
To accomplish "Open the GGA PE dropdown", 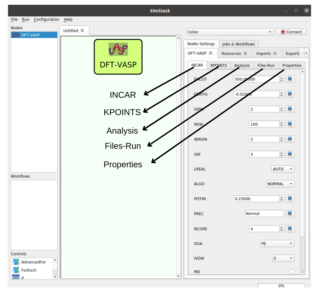I will pos(277,243).
